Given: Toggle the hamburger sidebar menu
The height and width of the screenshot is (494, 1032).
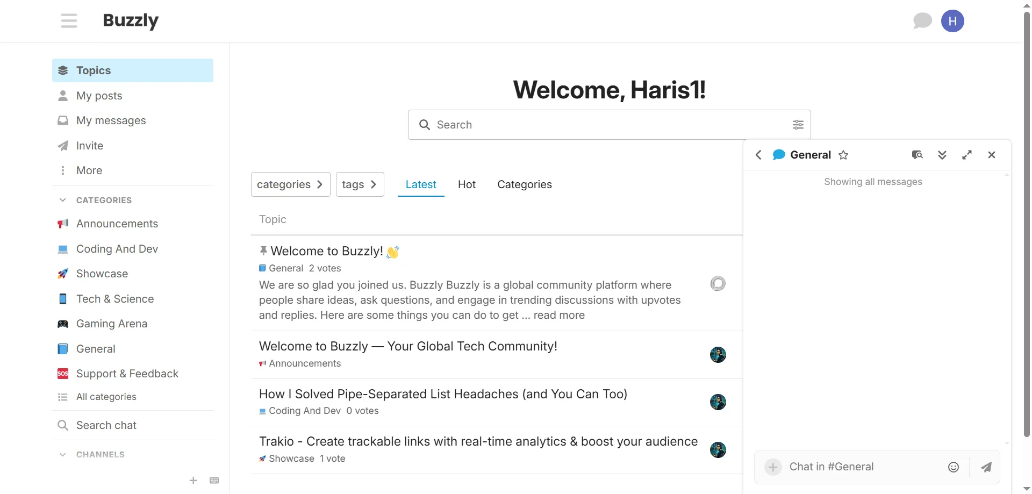Looking at the screenshot, I should [69, 21].
